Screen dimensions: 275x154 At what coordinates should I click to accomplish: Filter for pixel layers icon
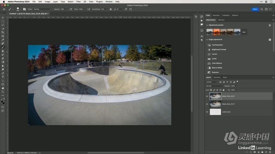click(221, 82)
